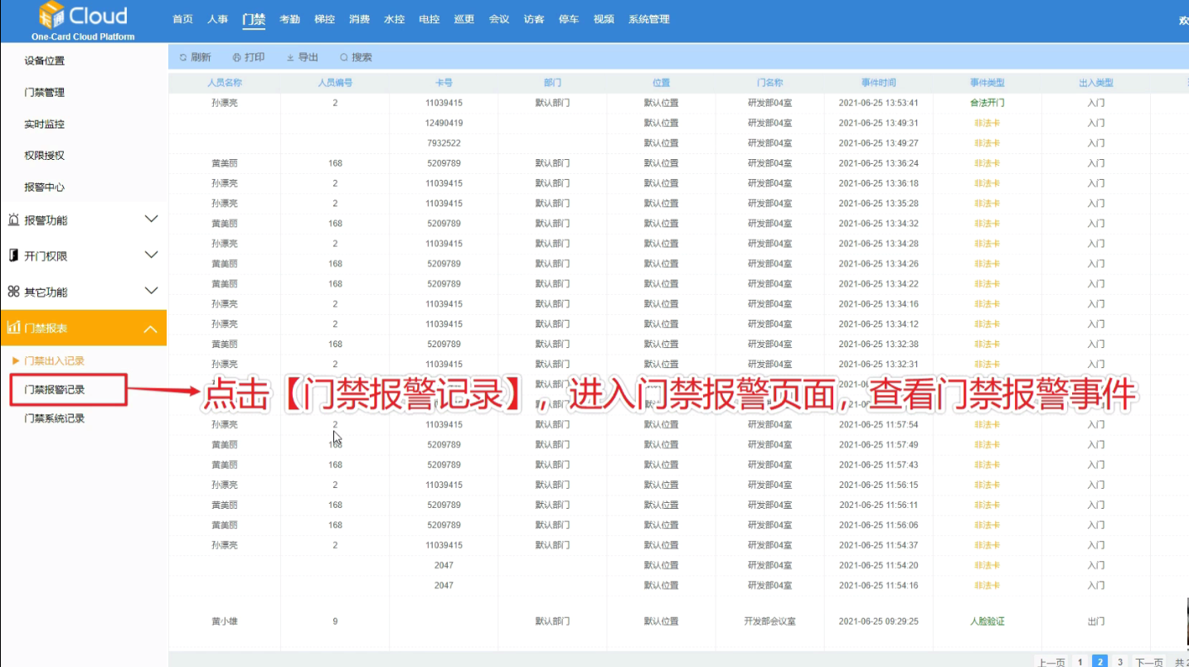
Task: Click card number 12490419
Action: point(444,123)
